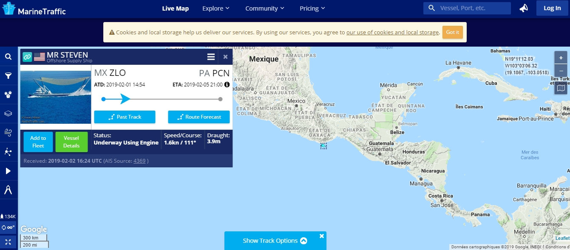Open the map layers icon
570x250 pixels.
8,114
